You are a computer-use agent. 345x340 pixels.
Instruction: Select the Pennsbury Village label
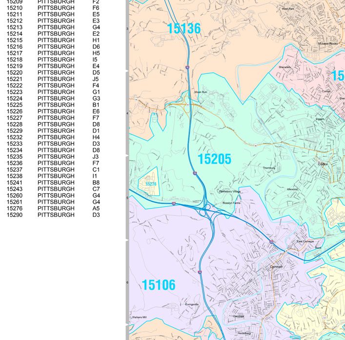coord(230,191)
